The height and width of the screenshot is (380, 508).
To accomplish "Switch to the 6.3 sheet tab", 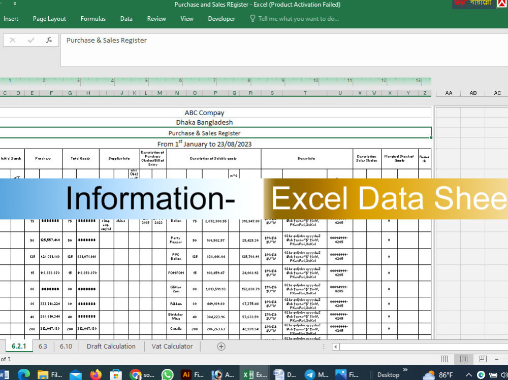I will [43, 346].
